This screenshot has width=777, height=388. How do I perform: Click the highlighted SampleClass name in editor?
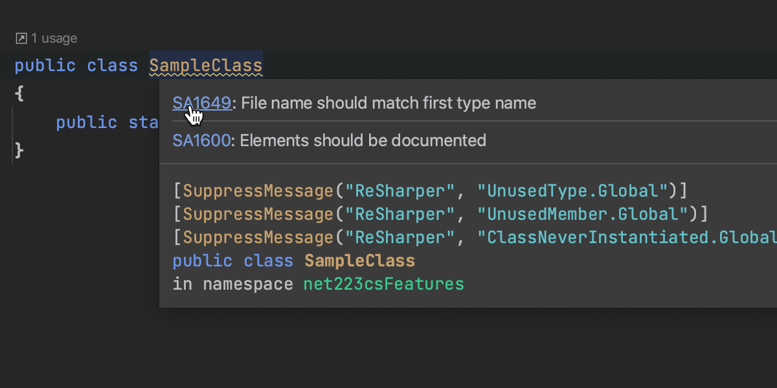click(x=206, y=66)
